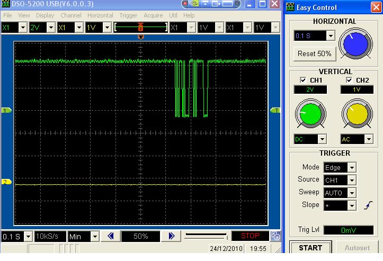Click the 50% trigger position field

point(141,236)
